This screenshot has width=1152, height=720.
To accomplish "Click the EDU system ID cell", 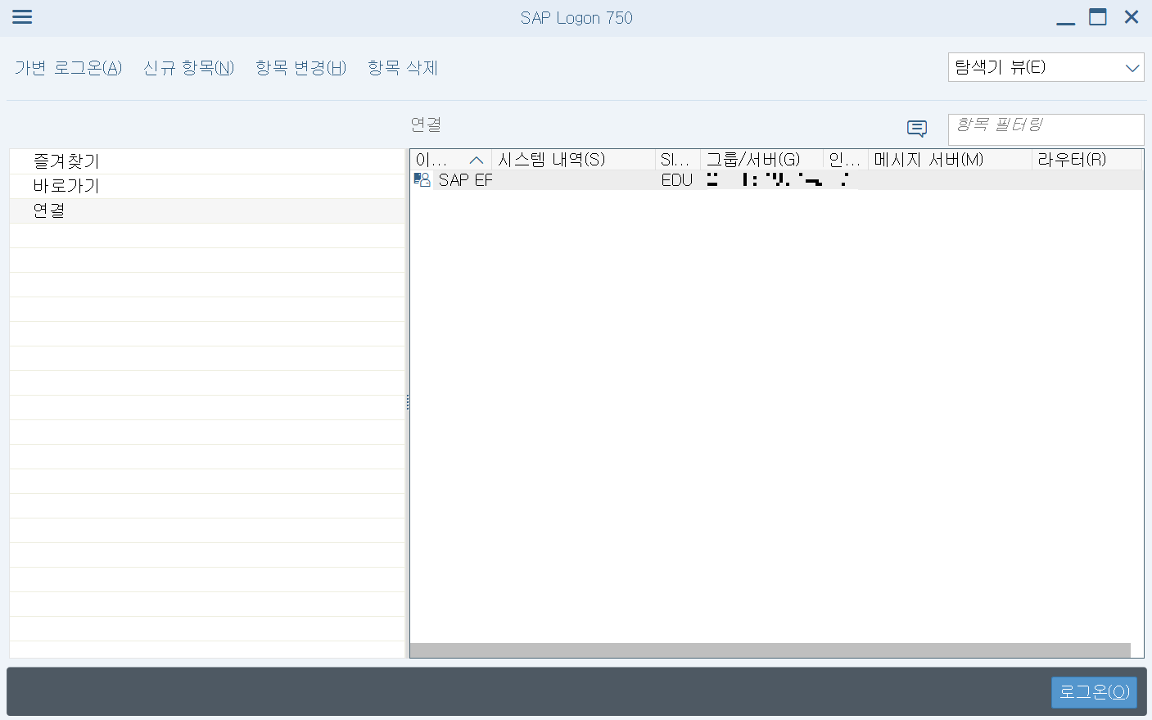I will (677, 180).
